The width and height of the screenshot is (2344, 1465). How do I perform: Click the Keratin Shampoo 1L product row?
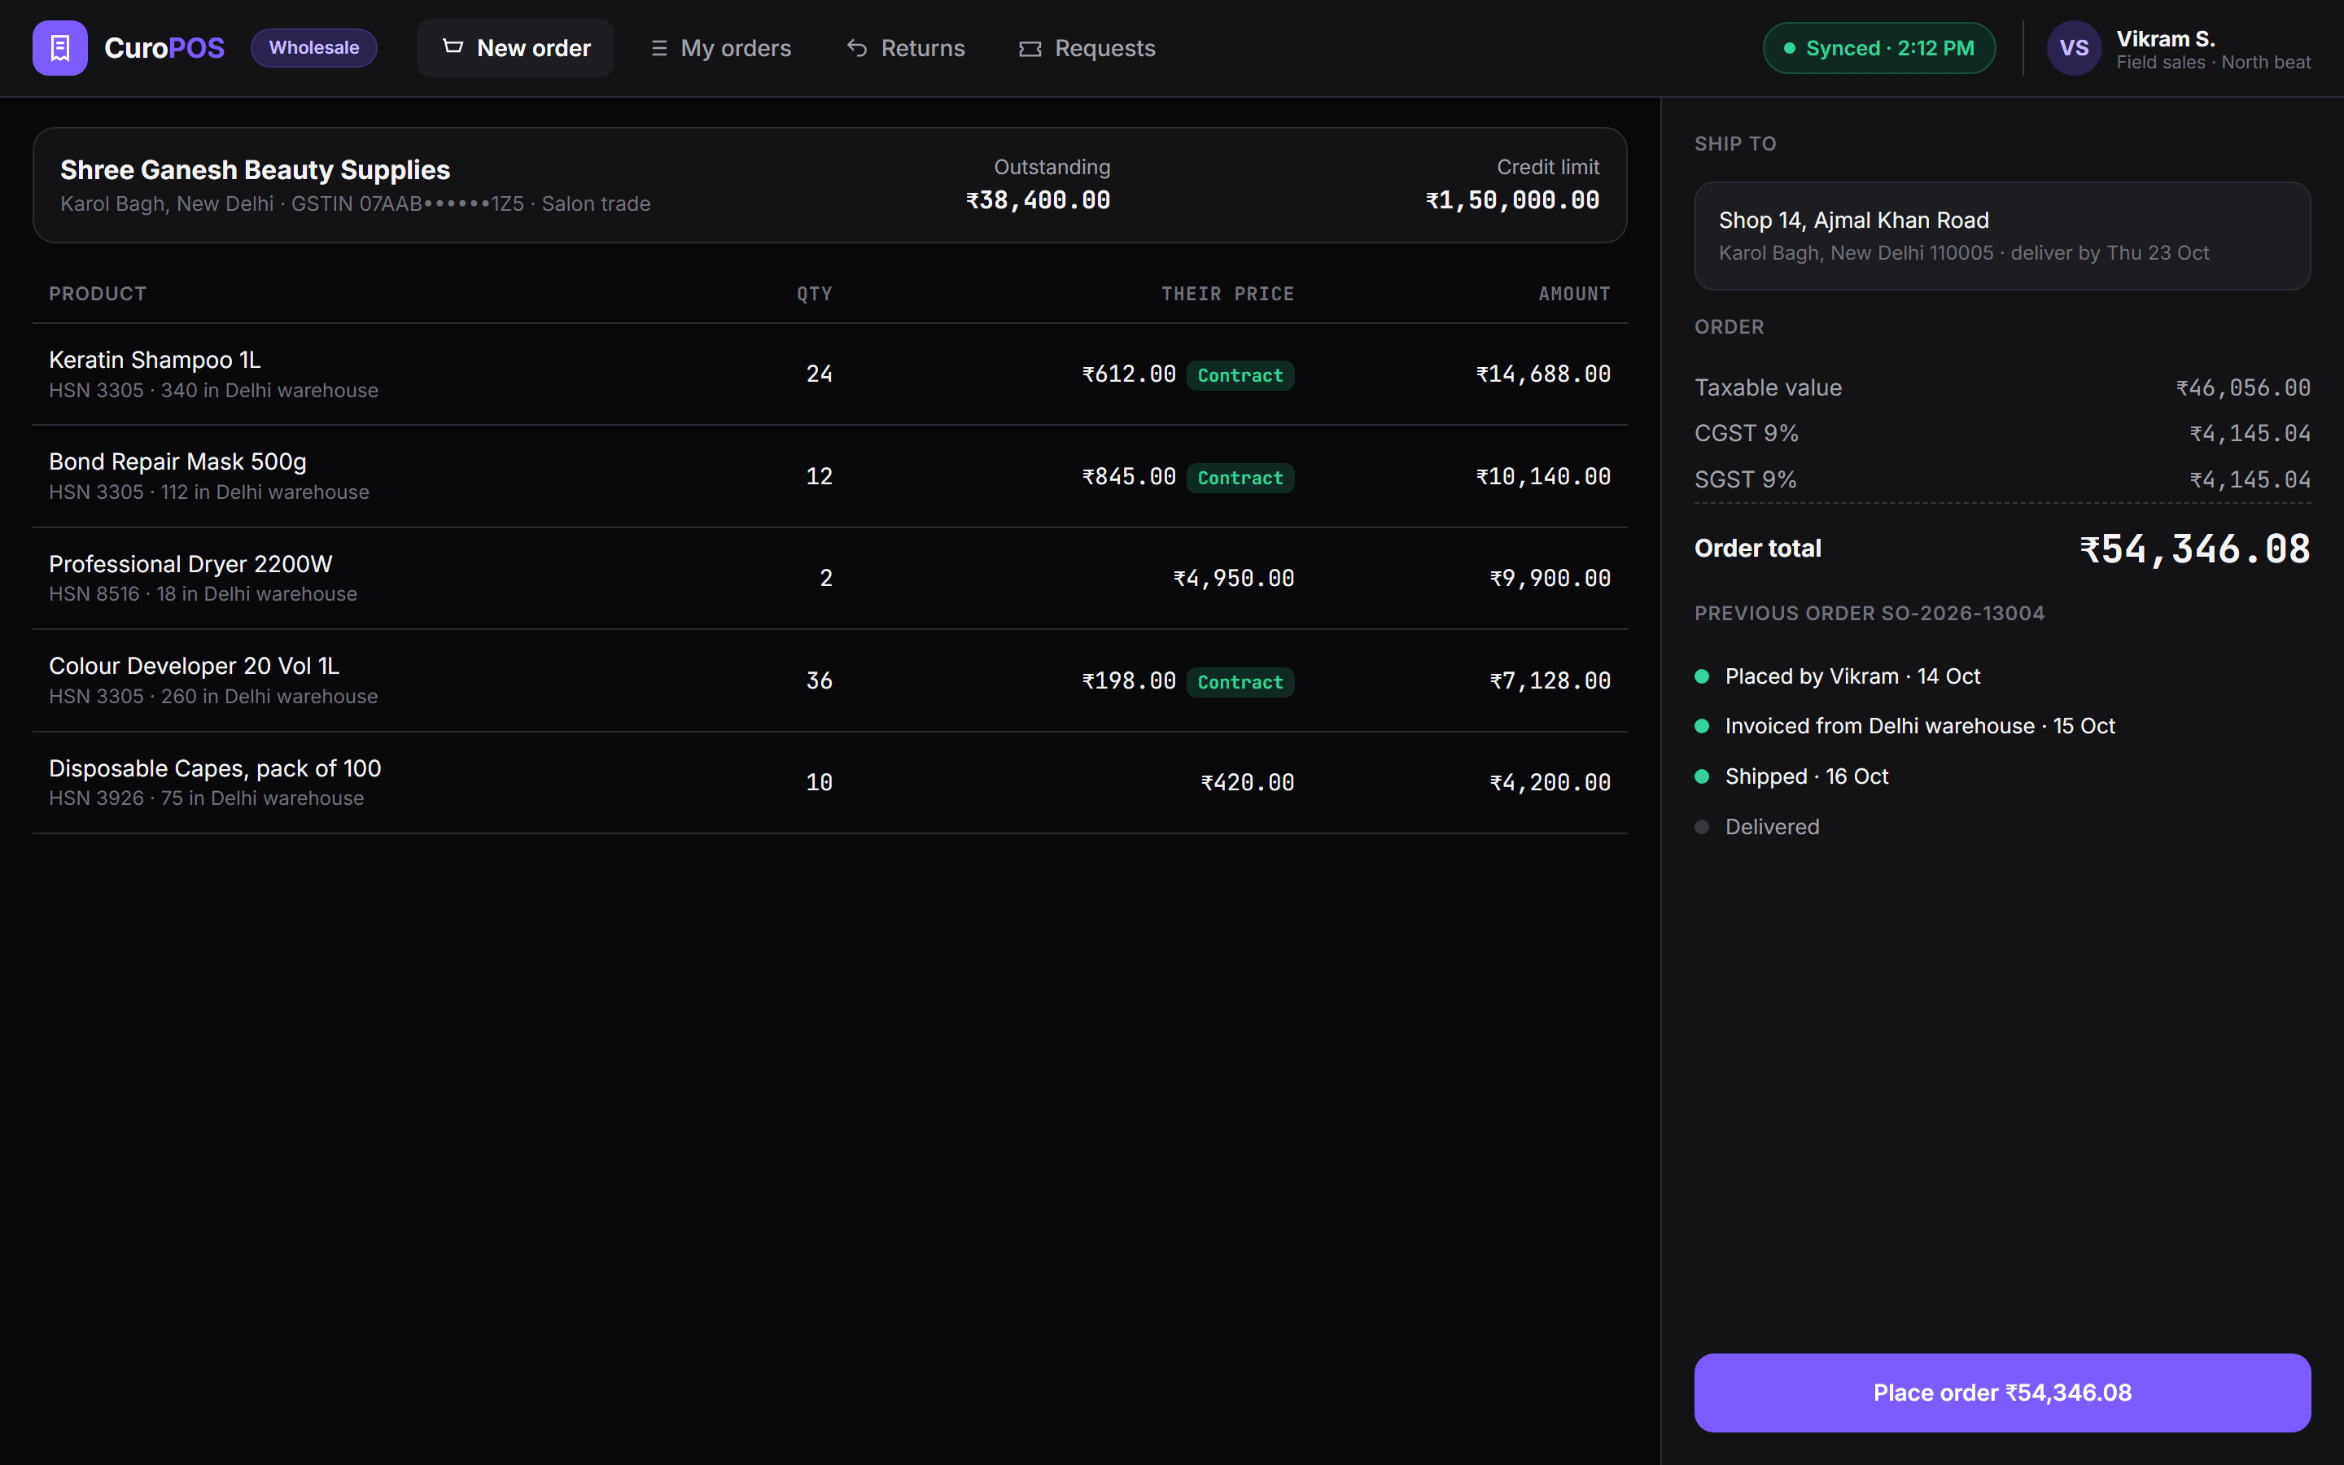(x=830, y=374)
